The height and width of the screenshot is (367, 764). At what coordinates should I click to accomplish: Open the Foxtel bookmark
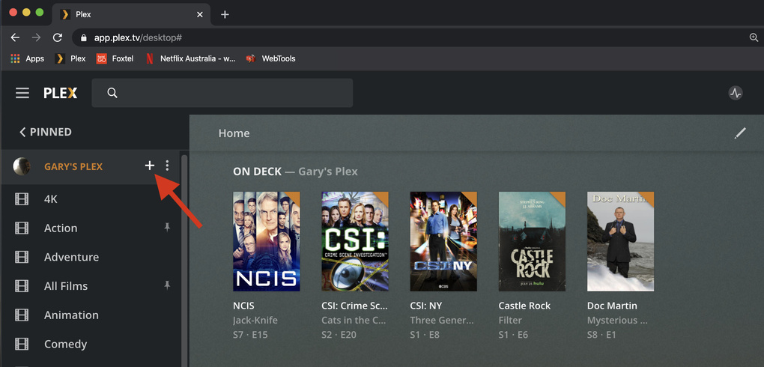(115, 58)
